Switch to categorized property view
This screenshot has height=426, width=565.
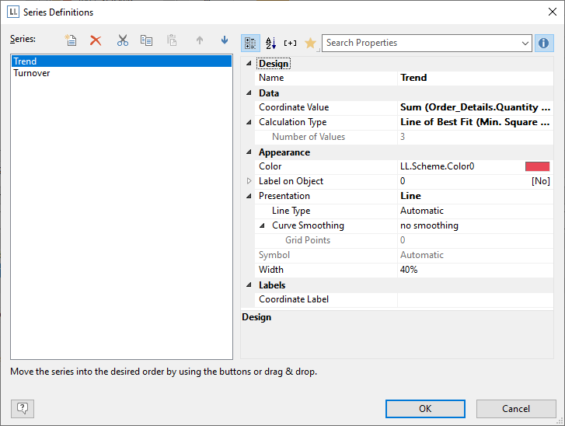click(x=250, y=44)
